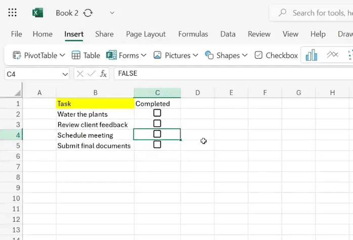This screenshot has height=240, width=353.
Task: Expand the PivotTable dropdown arrow
Action: 63,55
